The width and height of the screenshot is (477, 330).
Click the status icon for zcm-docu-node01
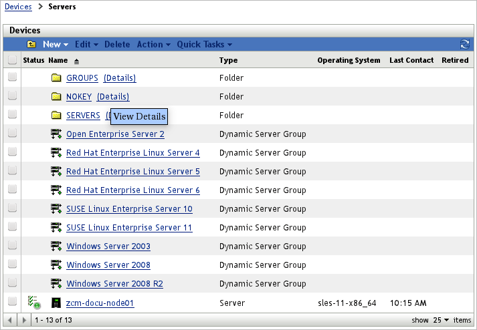point(33,303)
